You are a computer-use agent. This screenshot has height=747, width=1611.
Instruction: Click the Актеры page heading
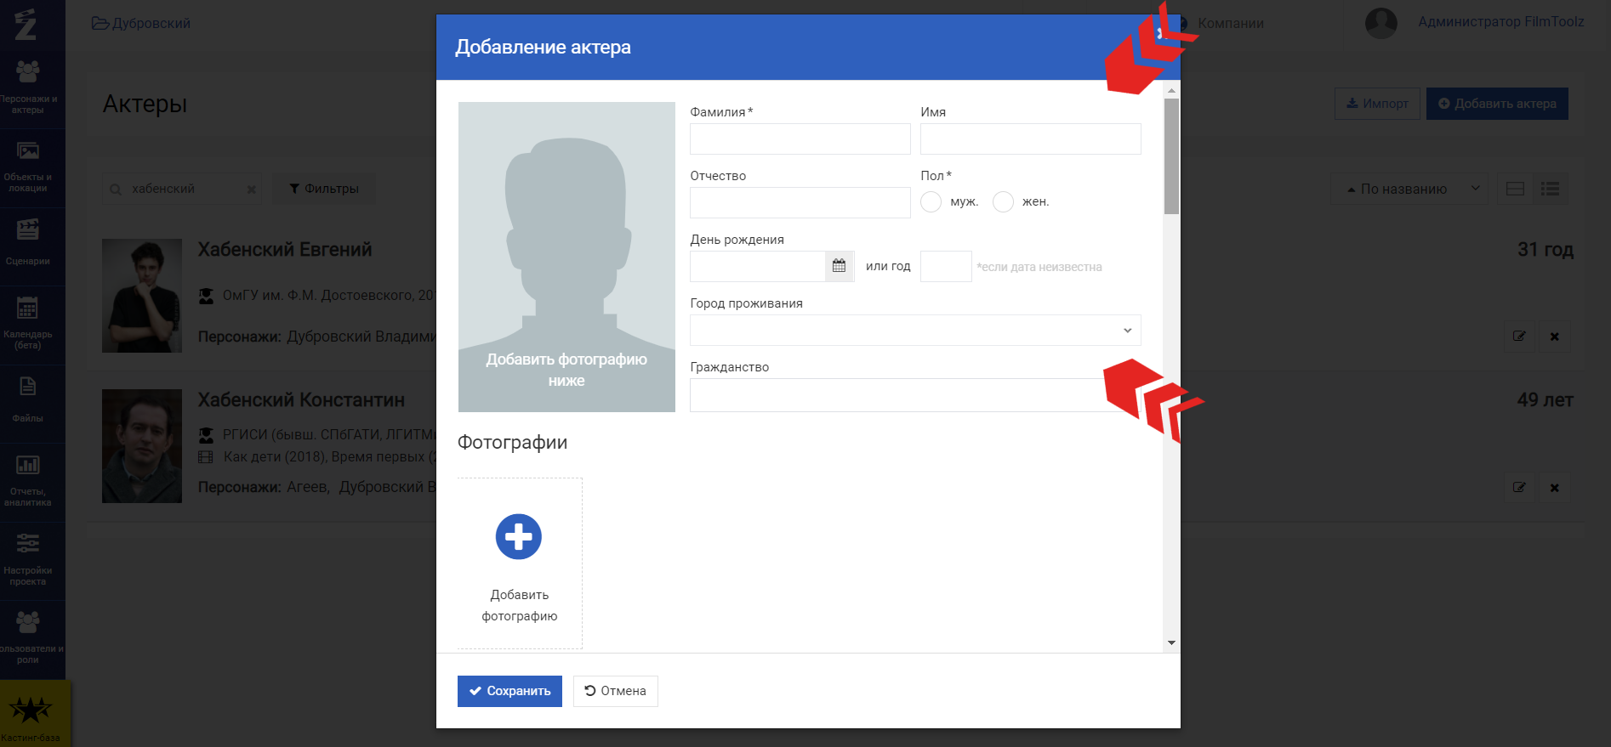[145, 104]
